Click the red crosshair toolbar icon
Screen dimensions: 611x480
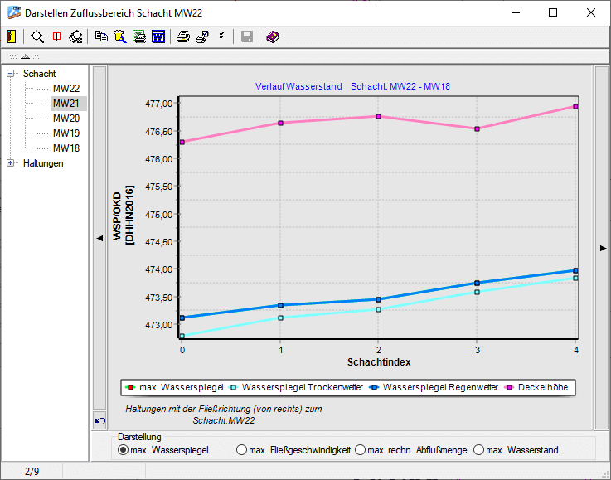pos(56,36)
